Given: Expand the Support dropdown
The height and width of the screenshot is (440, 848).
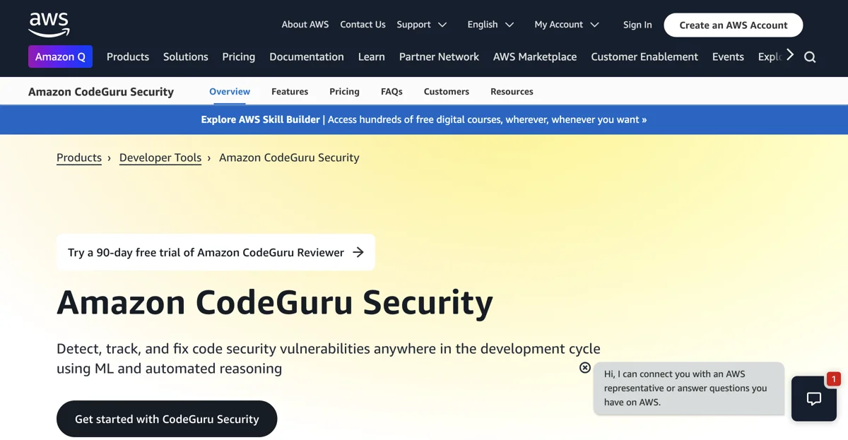Looking at the screenshot, I should click(422, 24).
